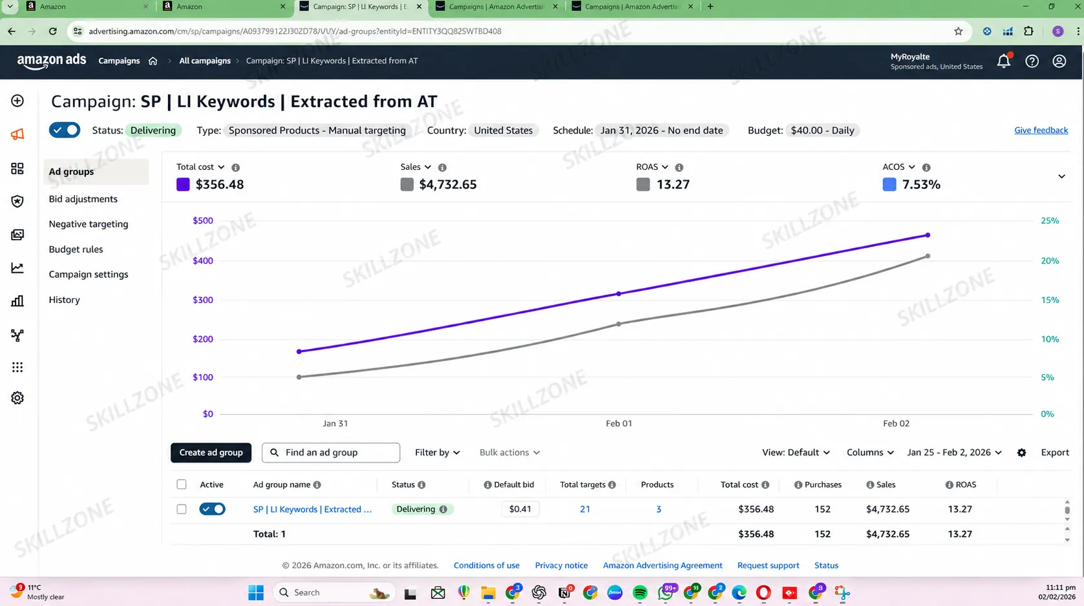Open the nine-dot apps grid in sidebar

pos(17,367)
